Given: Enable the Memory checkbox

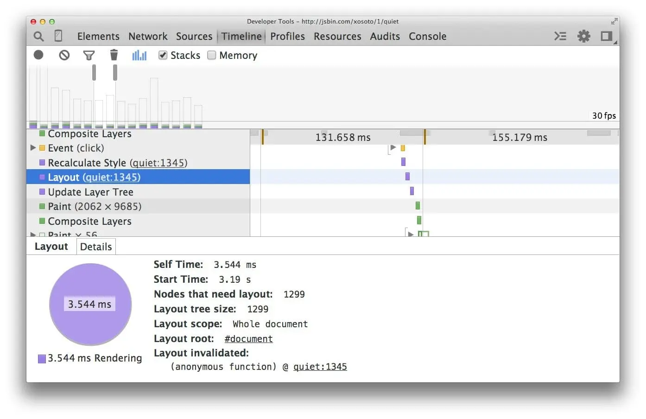Looking at the screenshot, I should [x=212, y=55].
